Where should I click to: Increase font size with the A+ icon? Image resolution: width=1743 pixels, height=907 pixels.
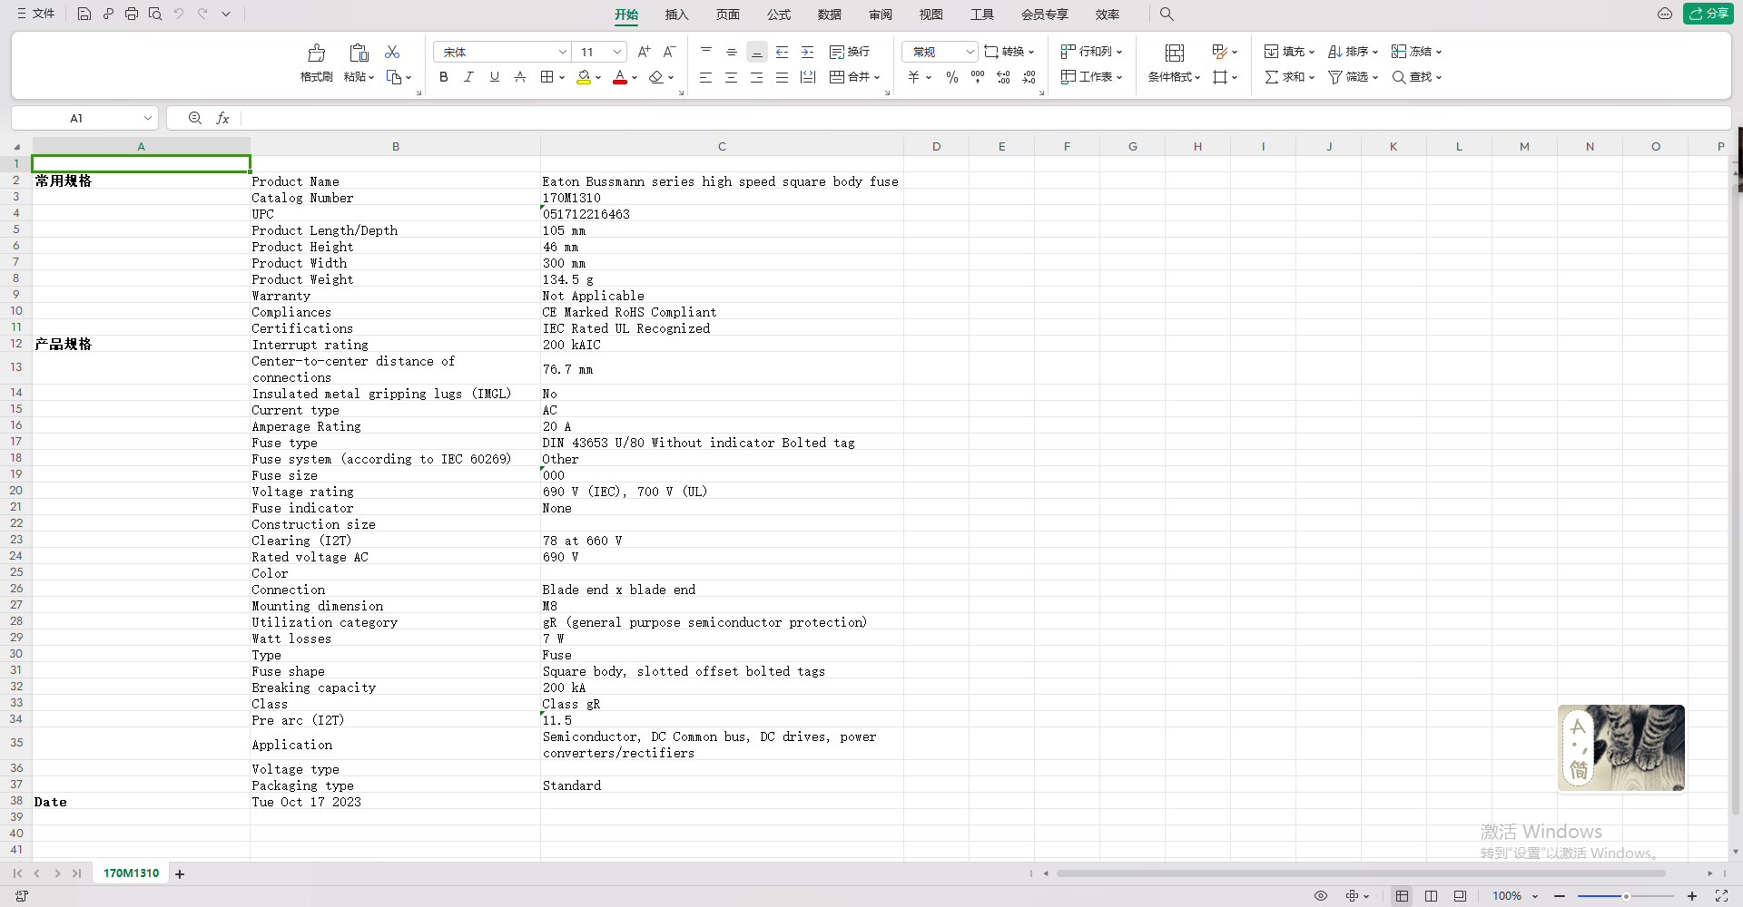[x=644, y=52]
